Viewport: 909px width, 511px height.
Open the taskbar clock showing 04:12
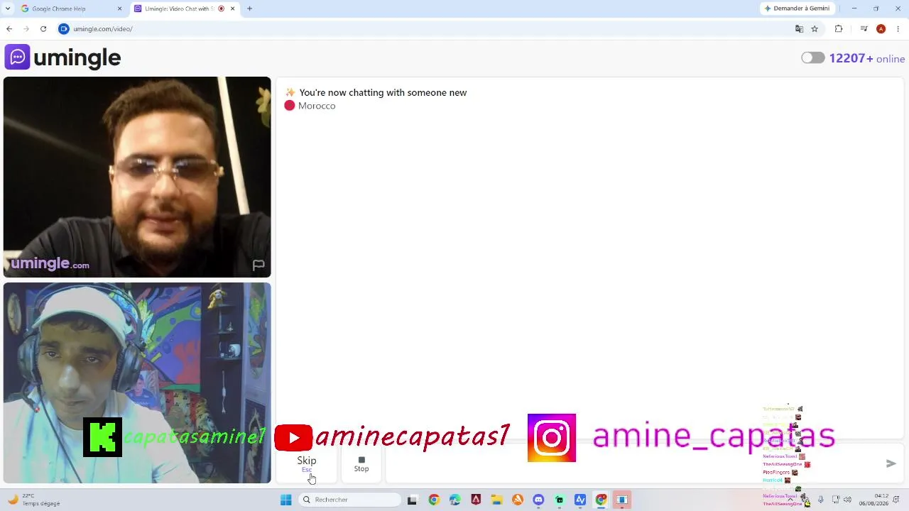point(873,500)
